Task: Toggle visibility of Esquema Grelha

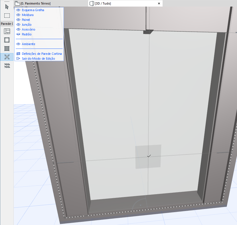Action: coord(18,10)
